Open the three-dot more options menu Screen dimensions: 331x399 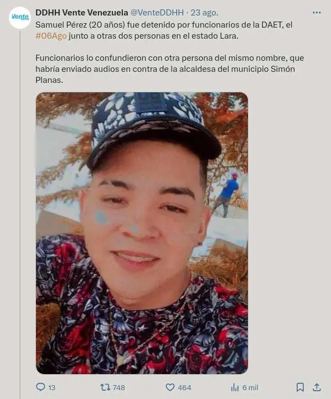317,13
